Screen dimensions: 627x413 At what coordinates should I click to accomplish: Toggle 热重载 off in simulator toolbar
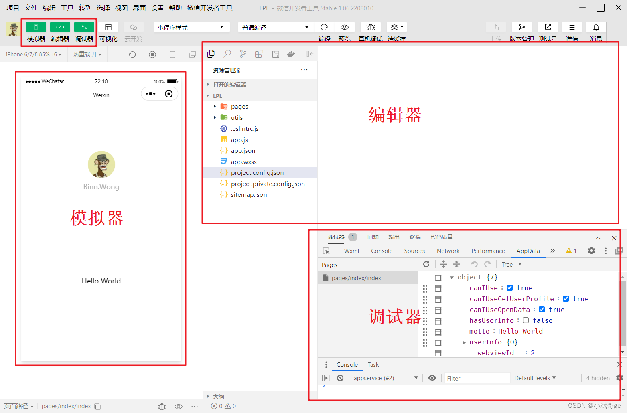(x=87, y=54)
